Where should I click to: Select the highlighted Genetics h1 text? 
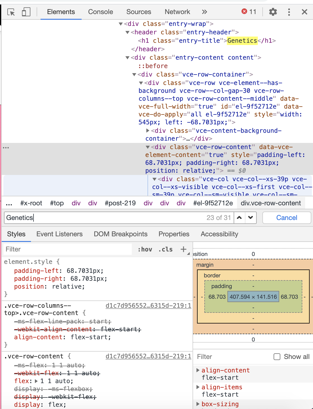pyautogui.click(x=242, y=41)
